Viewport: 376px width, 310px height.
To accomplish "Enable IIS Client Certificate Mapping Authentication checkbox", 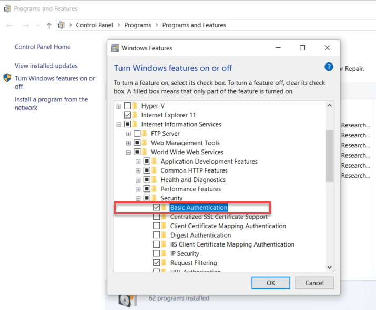I will pyautogui.click(x=156, y=244).
